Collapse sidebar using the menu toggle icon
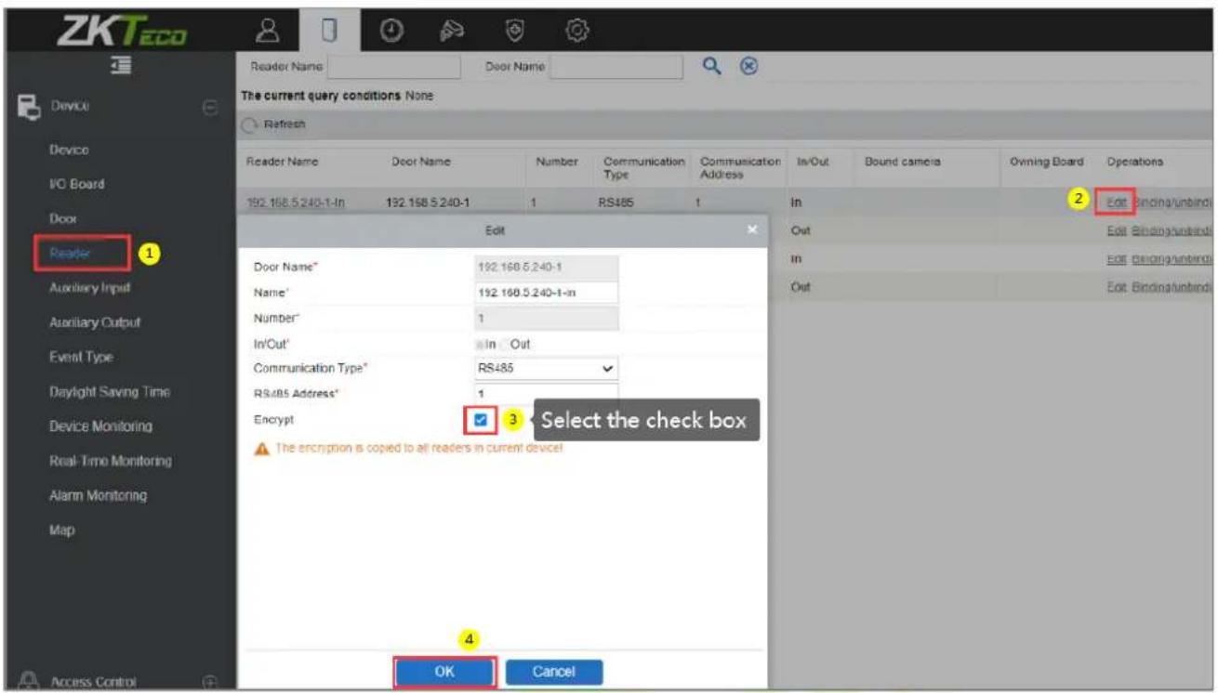This screenshot has height=693, width=1218. (119, 67)
